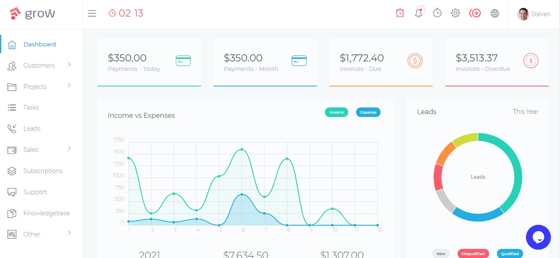Open the language globe selector
The width and height of the screenshot is (560, 258).
495,13
